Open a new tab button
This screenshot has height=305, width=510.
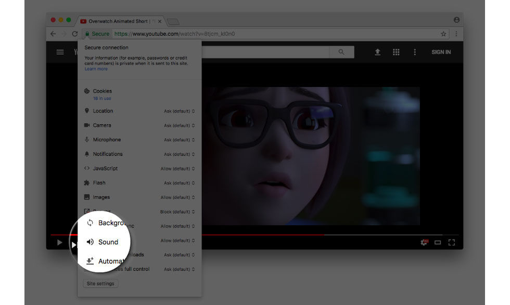click(173, 22)
